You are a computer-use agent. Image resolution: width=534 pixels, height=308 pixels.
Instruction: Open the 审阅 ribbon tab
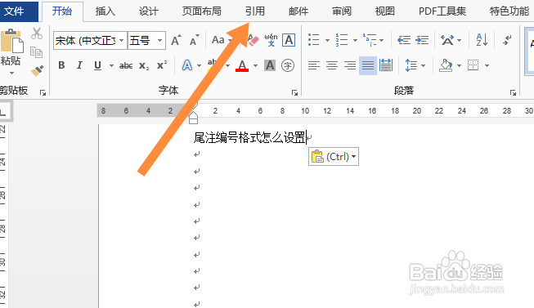(342, 11)
